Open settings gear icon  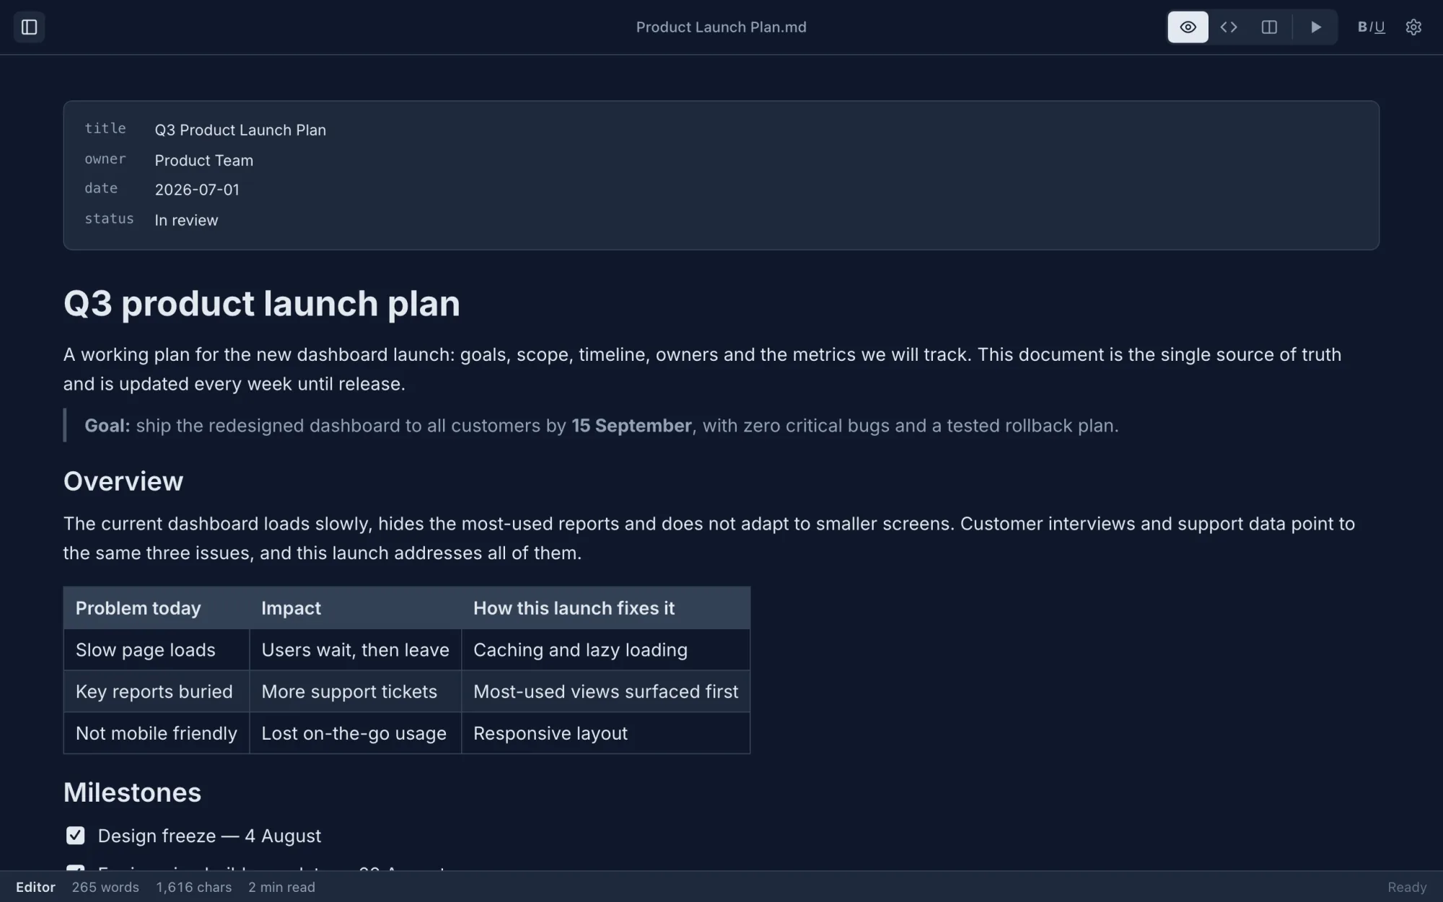[x=1413, y=27]
